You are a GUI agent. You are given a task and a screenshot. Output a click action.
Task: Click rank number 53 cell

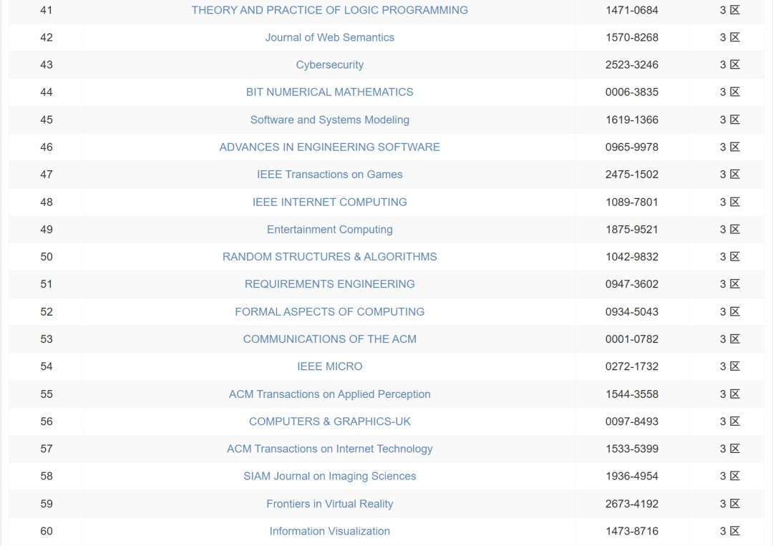pos(47,339)
